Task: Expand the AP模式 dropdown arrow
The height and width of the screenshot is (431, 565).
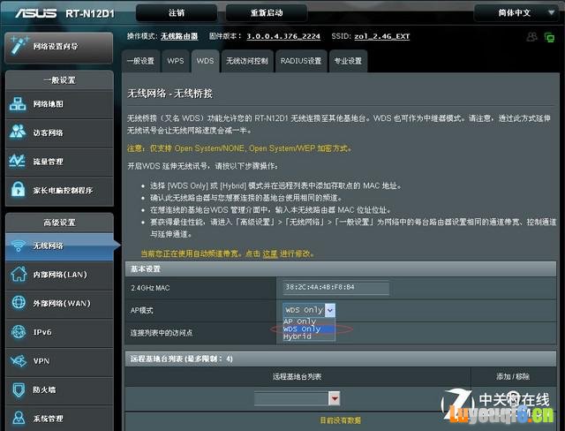Action: (330, 310)
